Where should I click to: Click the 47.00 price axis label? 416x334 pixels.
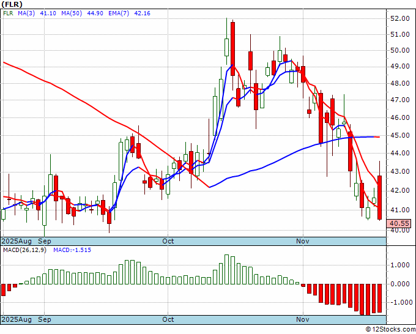click(x=399, y=100)
